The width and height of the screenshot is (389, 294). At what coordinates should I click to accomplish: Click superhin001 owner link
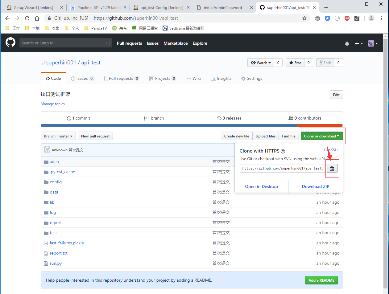[x=61, y=63]
